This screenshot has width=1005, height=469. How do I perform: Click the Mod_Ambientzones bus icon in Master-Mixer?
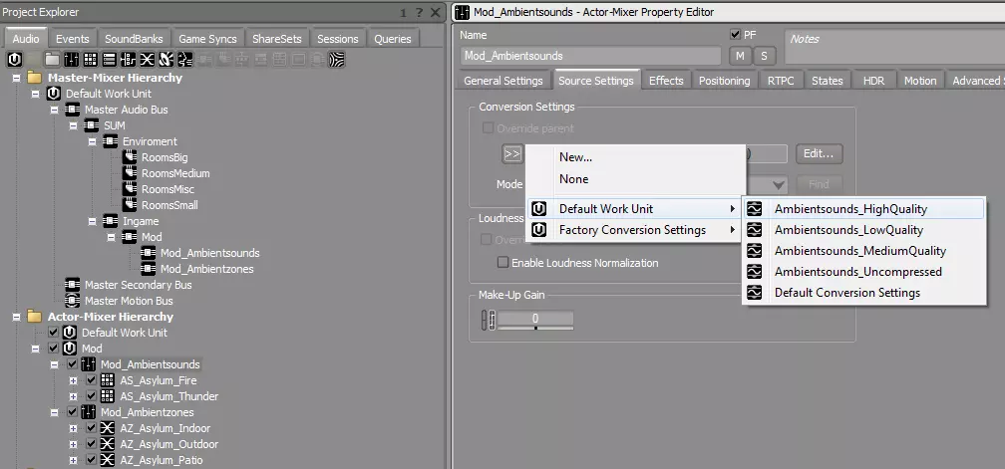149,269
